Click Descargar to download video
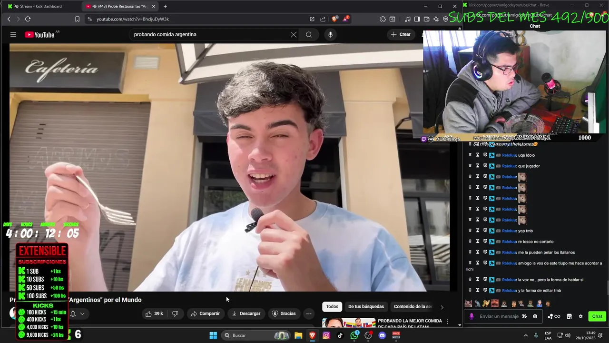The width and height of the screenshot is (609, 343). [246, 313]
